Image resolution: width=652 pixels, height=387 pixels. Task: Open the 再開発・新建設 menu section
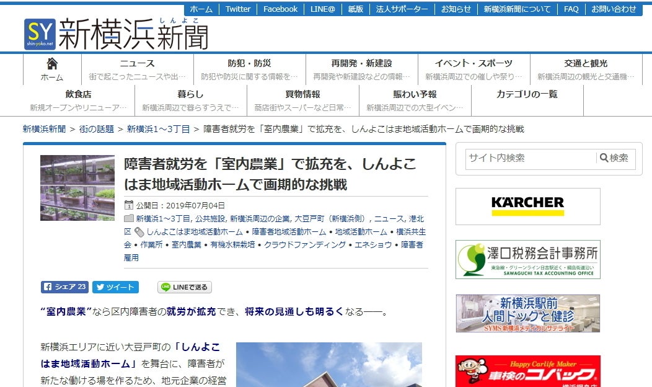coord(361,64)
